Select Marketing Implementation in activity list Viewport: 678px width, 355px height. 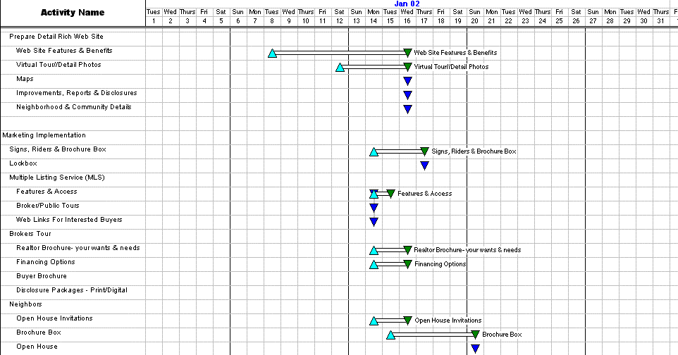coord(44,135)
